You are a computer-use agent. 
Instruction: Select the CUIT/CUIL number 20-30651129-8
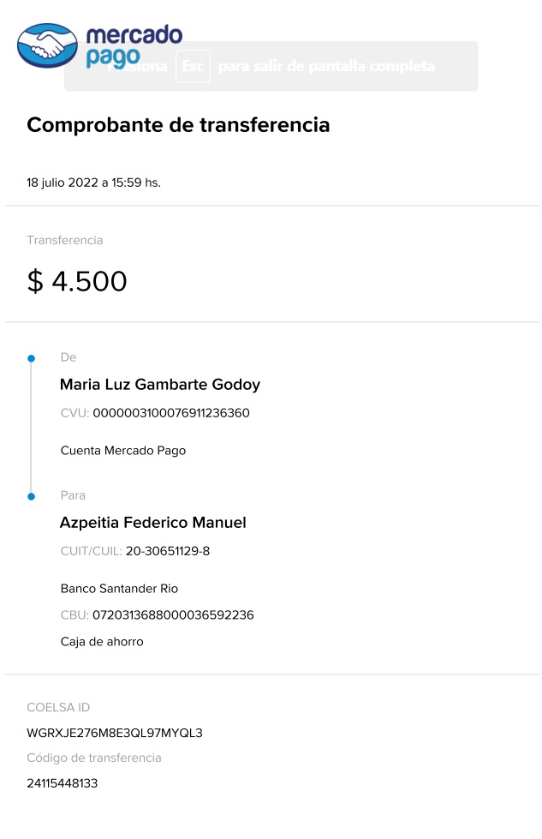167,551
